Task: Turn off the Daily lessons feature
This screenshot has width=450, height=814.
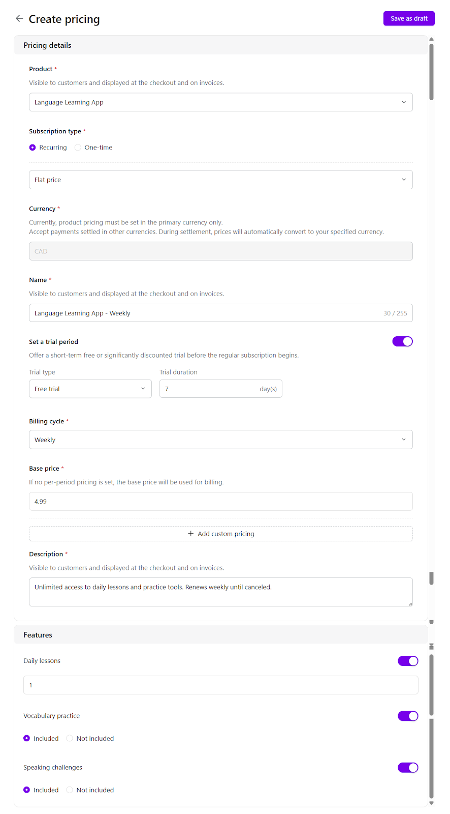Action: click(407, 661)
